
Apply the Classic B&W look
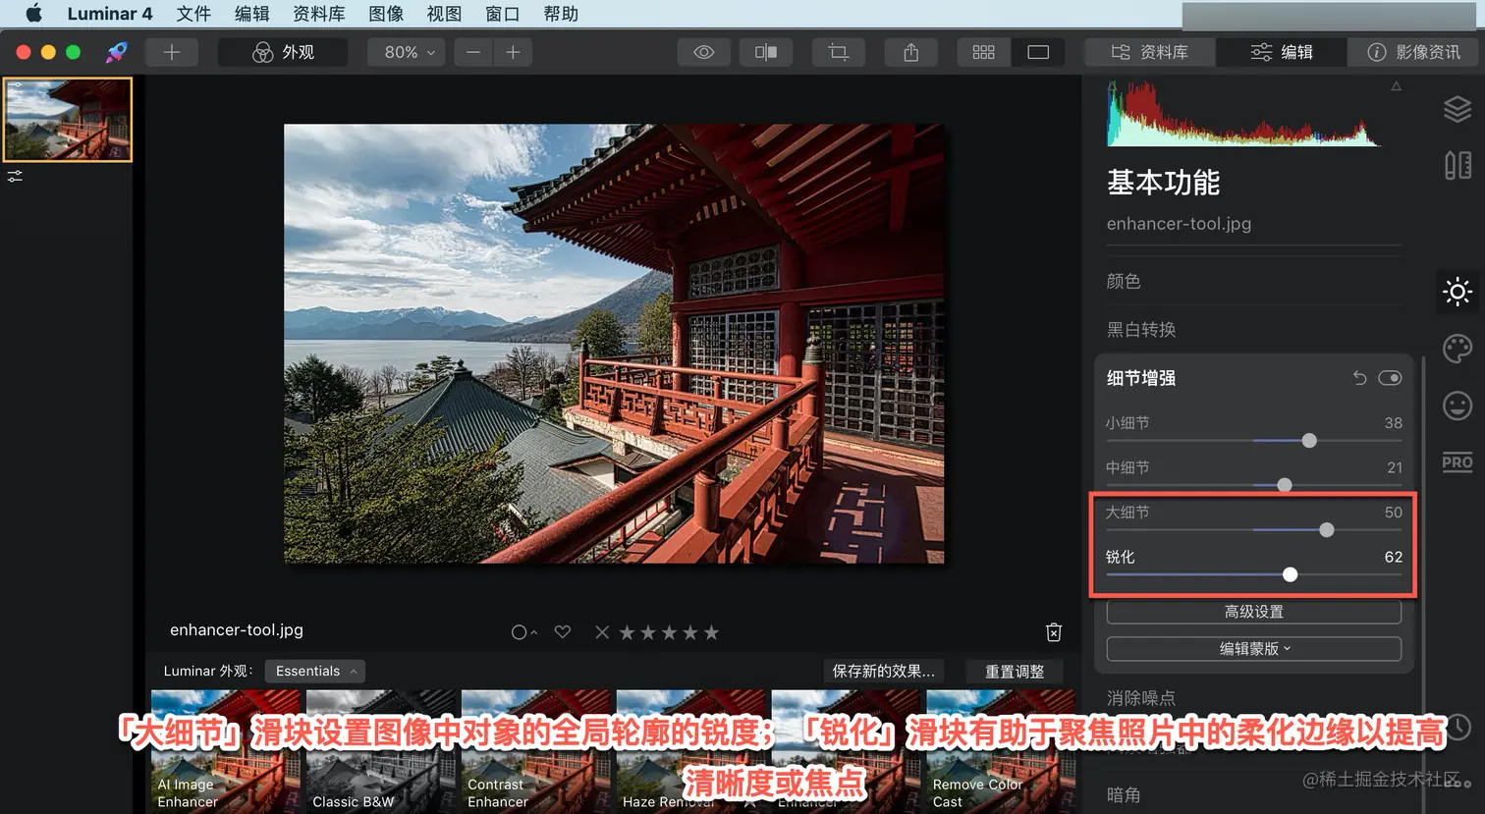click(381, 751)
